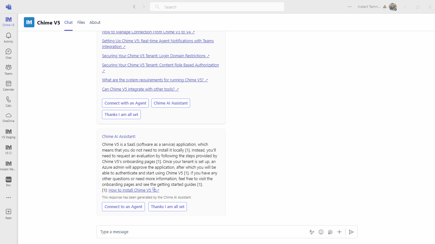
Task: Go to Teams in left rail
Action: 9,69
